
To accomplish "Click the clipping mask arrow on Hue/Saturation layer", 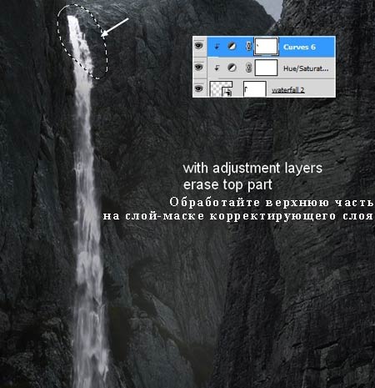I will 217,68.
